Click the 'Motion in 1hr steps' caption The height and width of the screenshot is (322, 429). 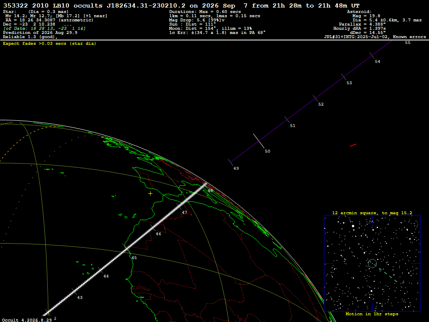(x=372, y=314)
